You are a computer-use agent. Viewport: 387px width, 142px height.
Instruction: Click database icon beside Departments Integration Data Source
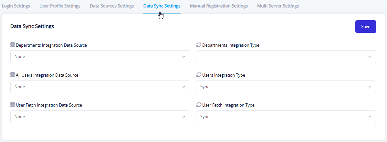click(13, 45)
